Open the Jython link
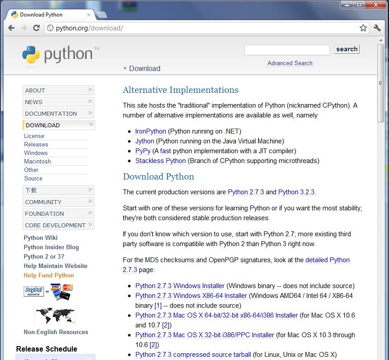The height and width of the screenshot is (360, 389). [145, 141]
